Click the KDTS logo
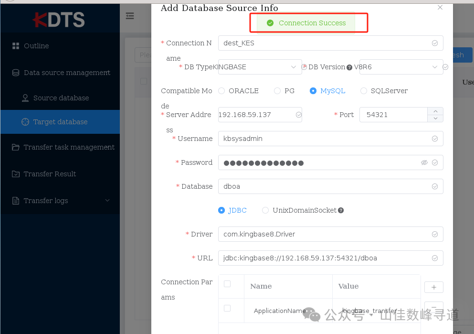The width and height of the screenshot is (474, 334). (x=59, y=20)
